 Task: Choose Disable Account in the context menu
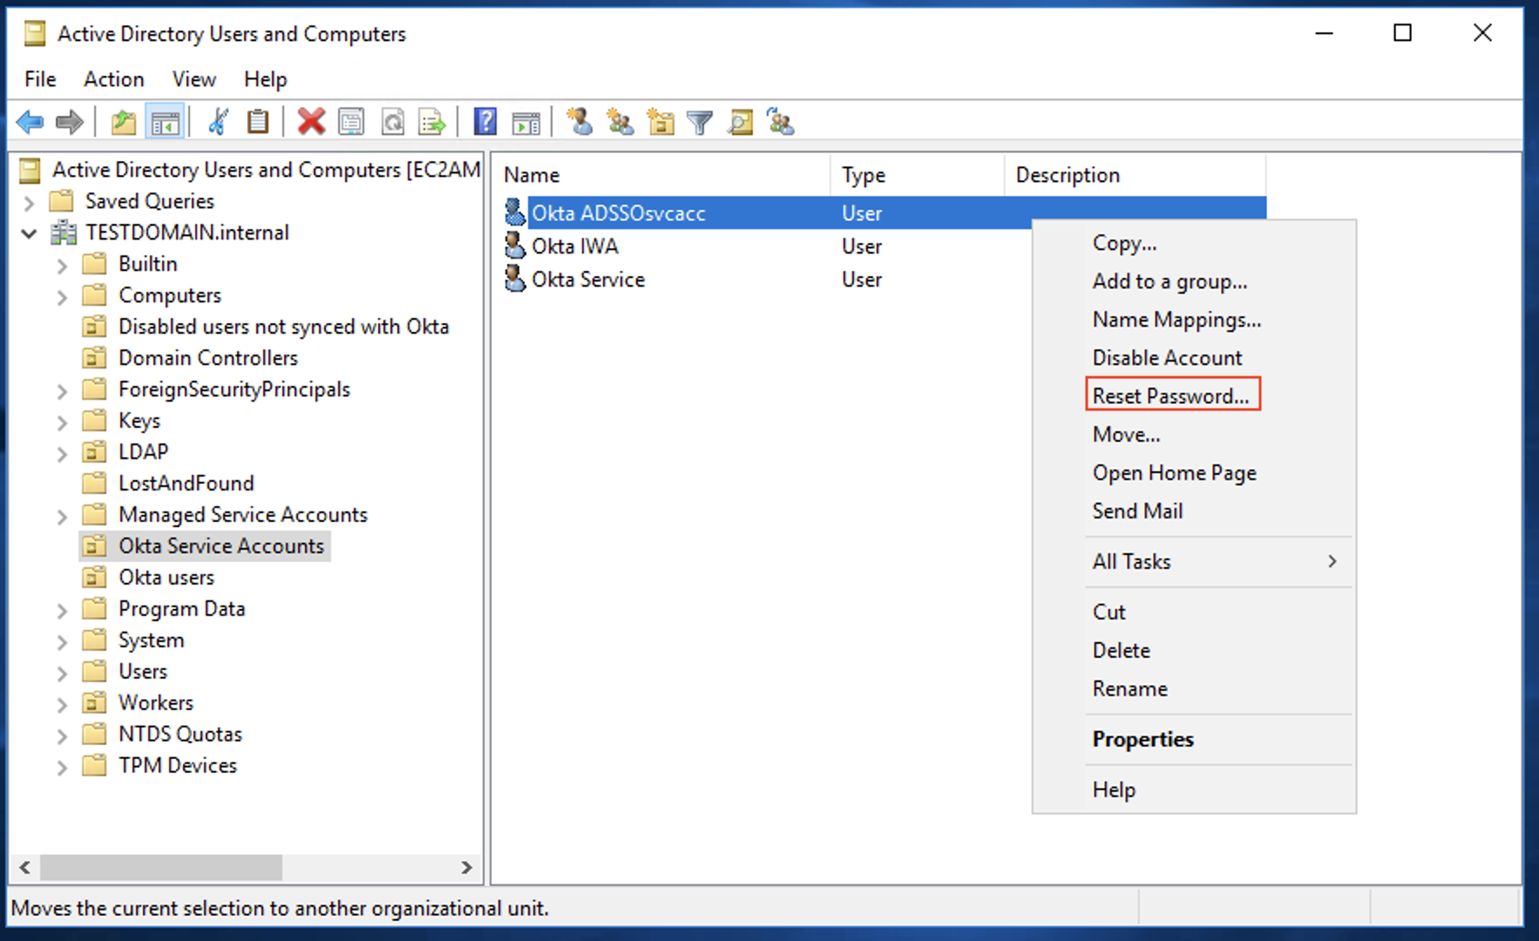[1167, 357]
